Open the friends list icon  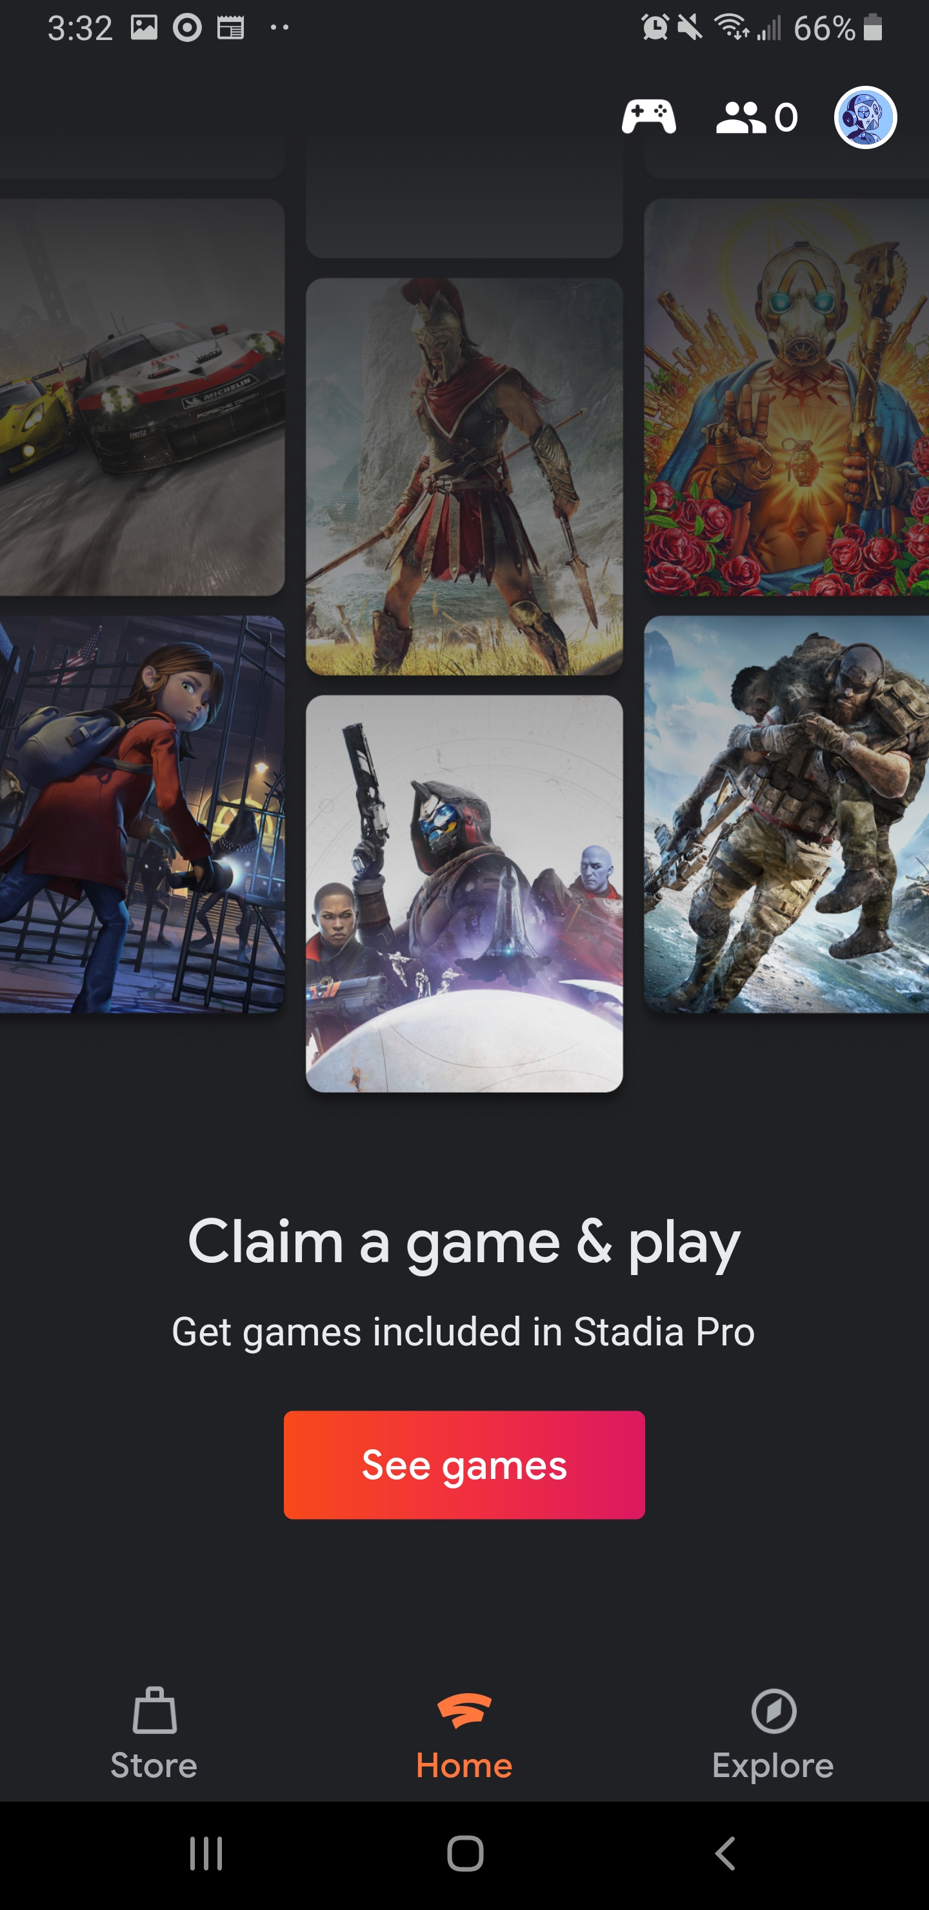(756, 117)
